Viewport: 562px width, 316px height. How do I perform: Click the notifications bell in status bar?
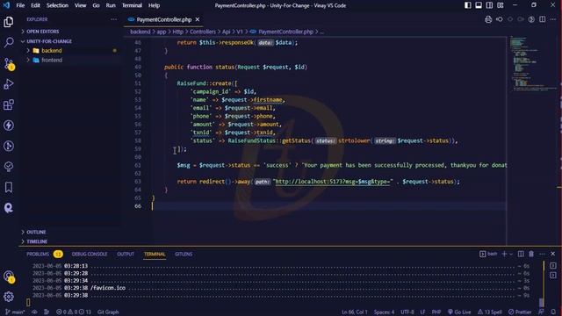553,312
